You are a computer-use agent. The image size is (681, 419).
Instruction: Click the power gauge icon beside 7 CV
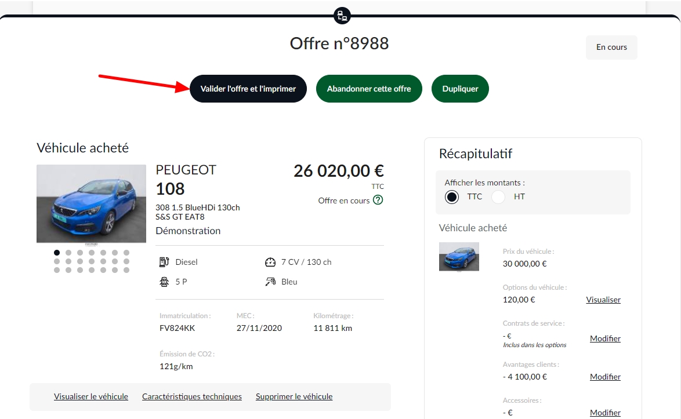tap(270, 262)
